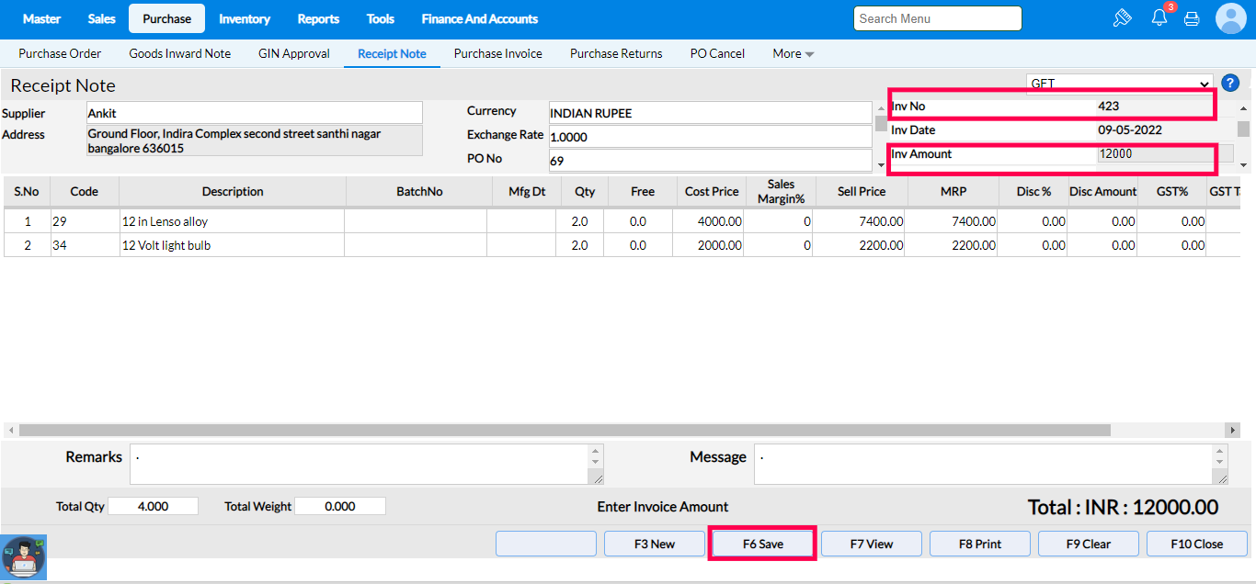Click the blue help question icon
The height and width of the screenshot is (584, 1256).
(1231, 84)
